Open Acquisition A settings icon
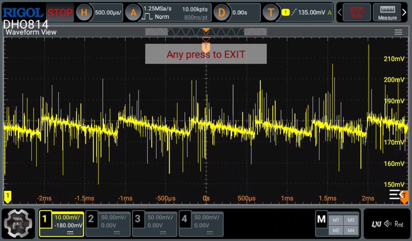Viewport: 412px width, 241px height. [133, 12]
